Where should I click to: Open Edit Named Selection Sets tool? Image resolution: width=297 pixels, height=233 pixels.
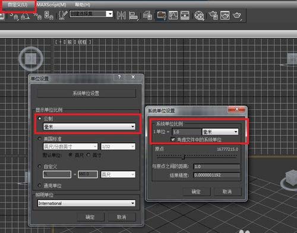63,15
